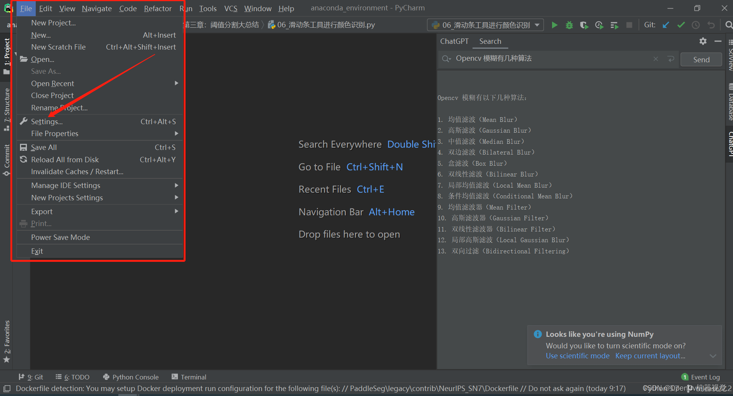The image size is (733, 396).
Task: Open the VCS menu
Action: (231, 8)
